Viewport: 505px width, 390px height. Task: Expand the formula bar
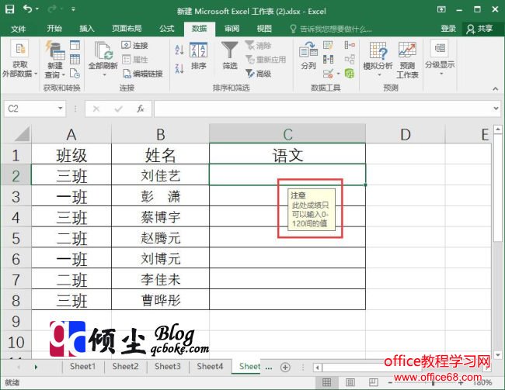pos(496,109)
